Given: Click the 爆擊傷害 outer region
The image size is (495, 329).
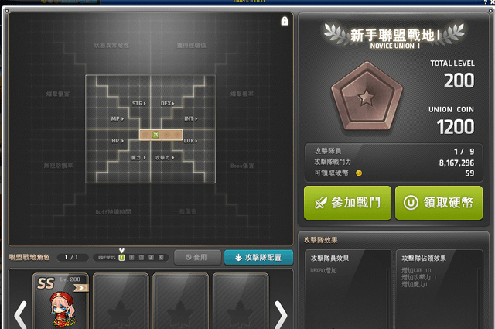Looking at the screenshot, I should click(58, 94).
